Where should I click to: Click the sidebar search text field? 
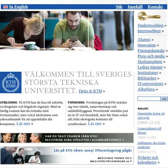(149, 99)
